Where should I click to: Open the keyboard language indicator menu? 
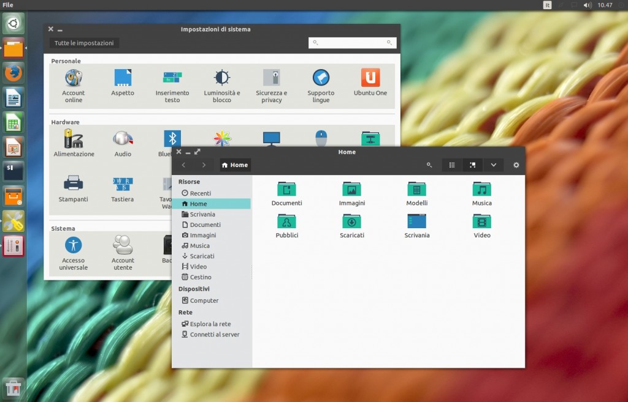tap(547, 5)
